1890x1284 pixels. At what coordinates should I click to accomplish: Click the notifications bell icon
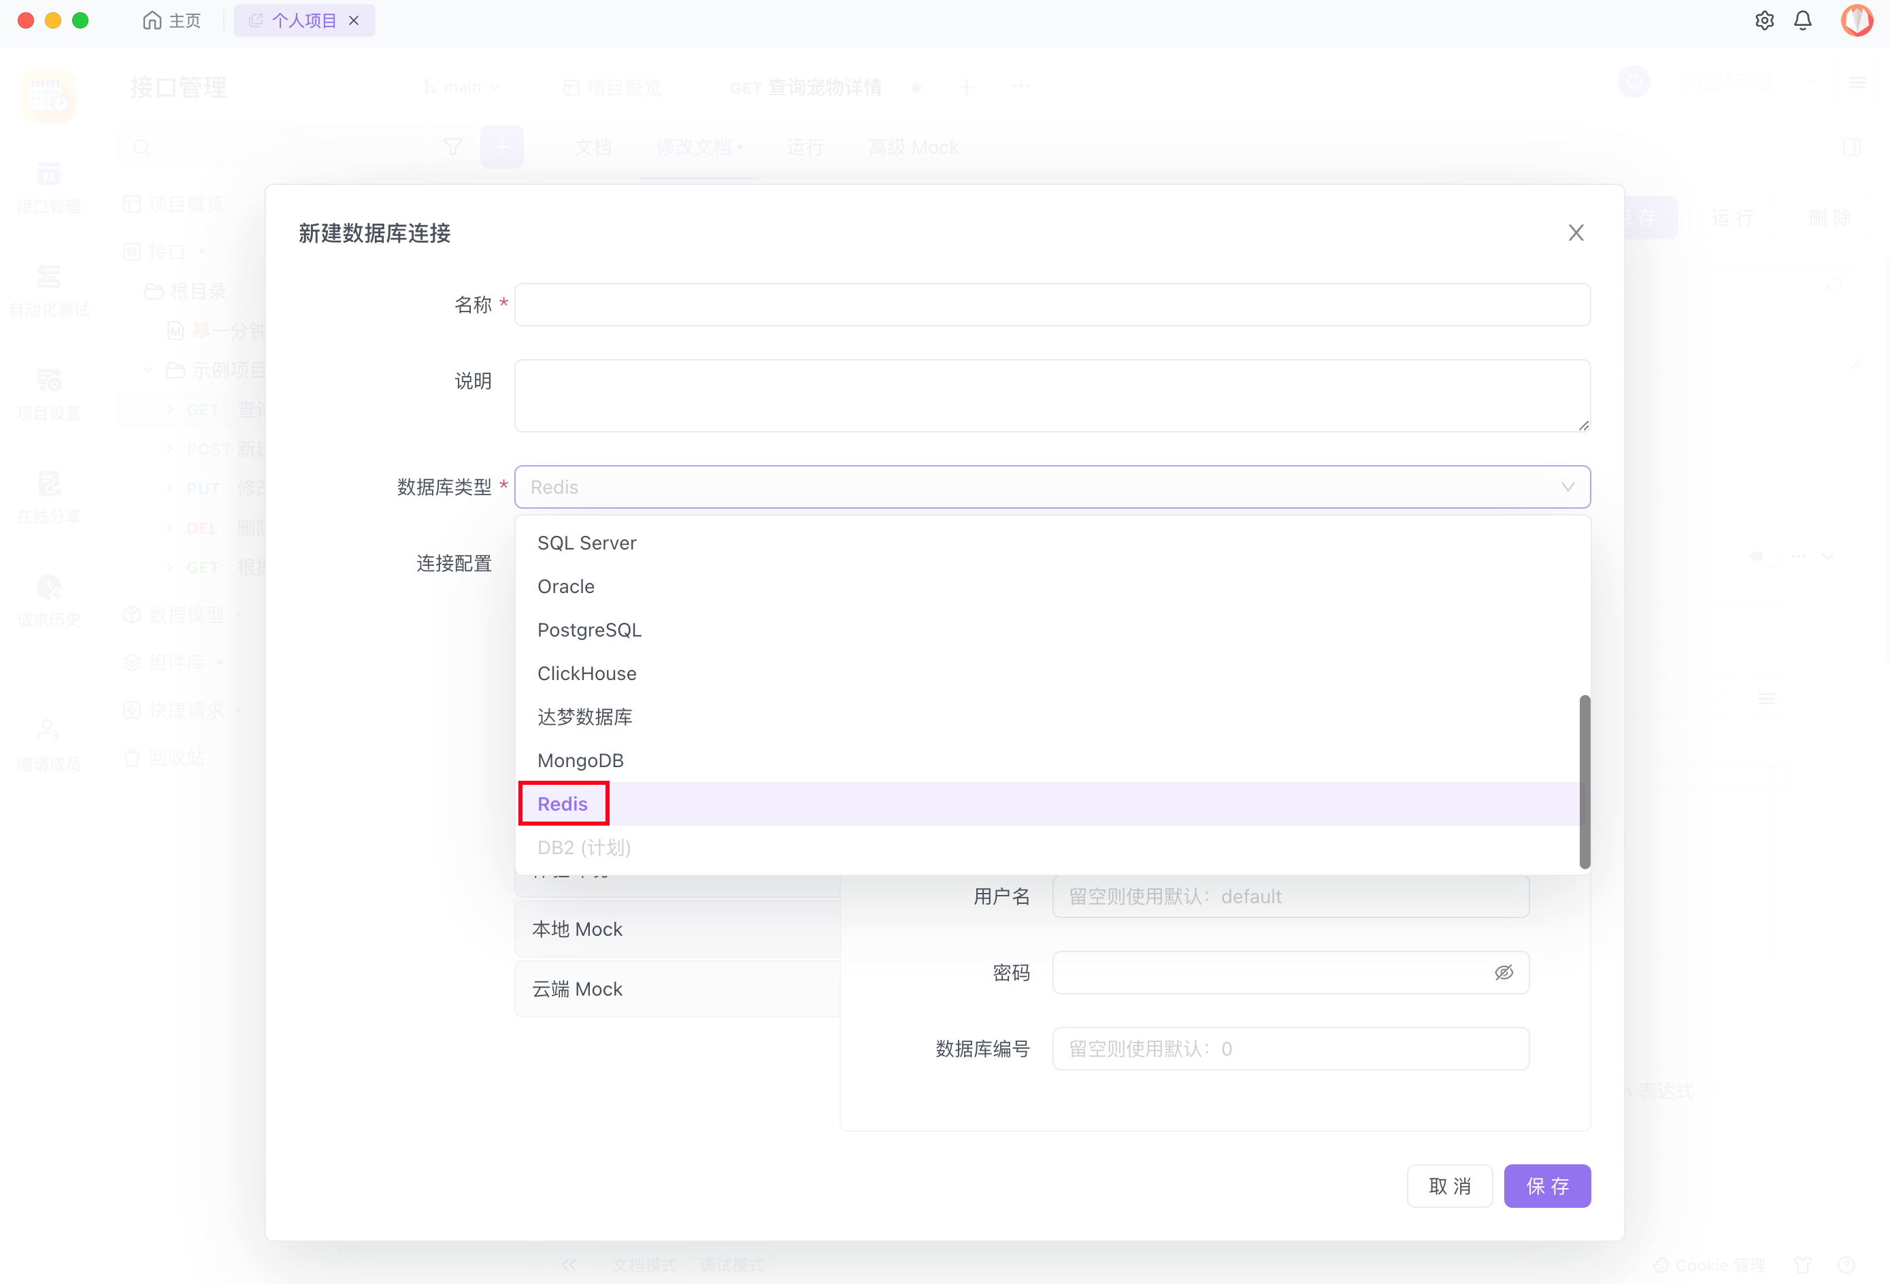tap(1802, 20)
